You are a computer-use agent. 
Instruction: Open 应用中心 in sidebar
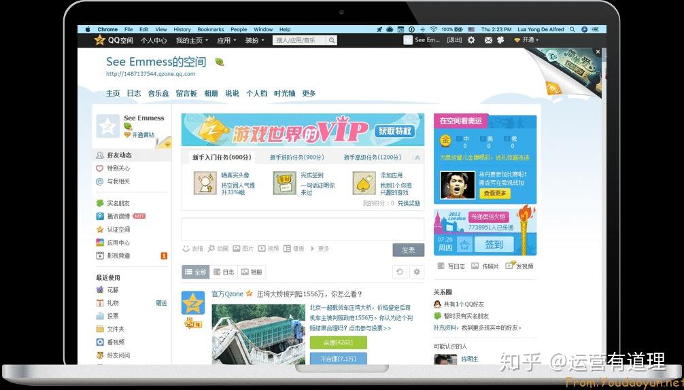click(x=113, y=243)
